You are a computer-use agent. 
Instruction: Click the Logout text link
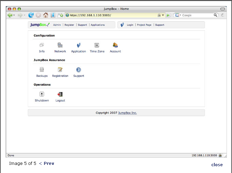[60, 101]
